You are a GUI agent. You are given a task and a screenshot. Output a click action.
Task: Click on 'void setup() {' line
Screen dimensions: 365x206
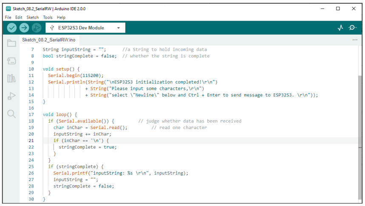[61, 69]
